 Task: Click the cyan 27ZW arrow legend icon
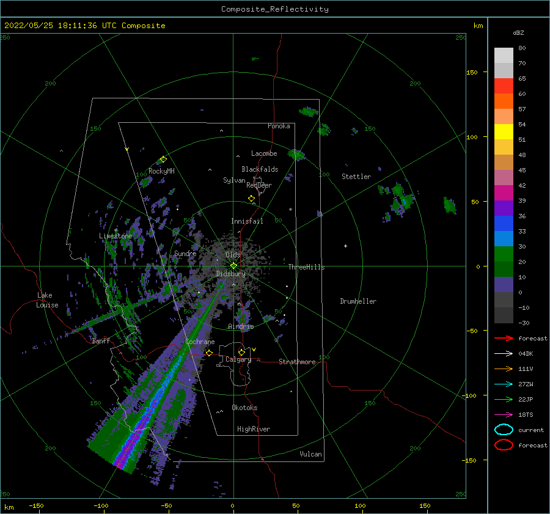504,384
